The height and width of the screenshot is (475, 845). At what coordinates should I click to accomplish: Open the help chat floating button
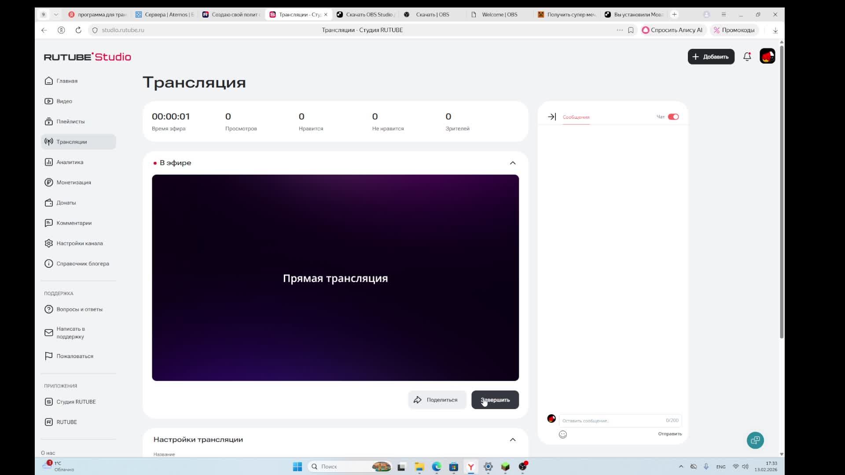[x=755, y=440]
